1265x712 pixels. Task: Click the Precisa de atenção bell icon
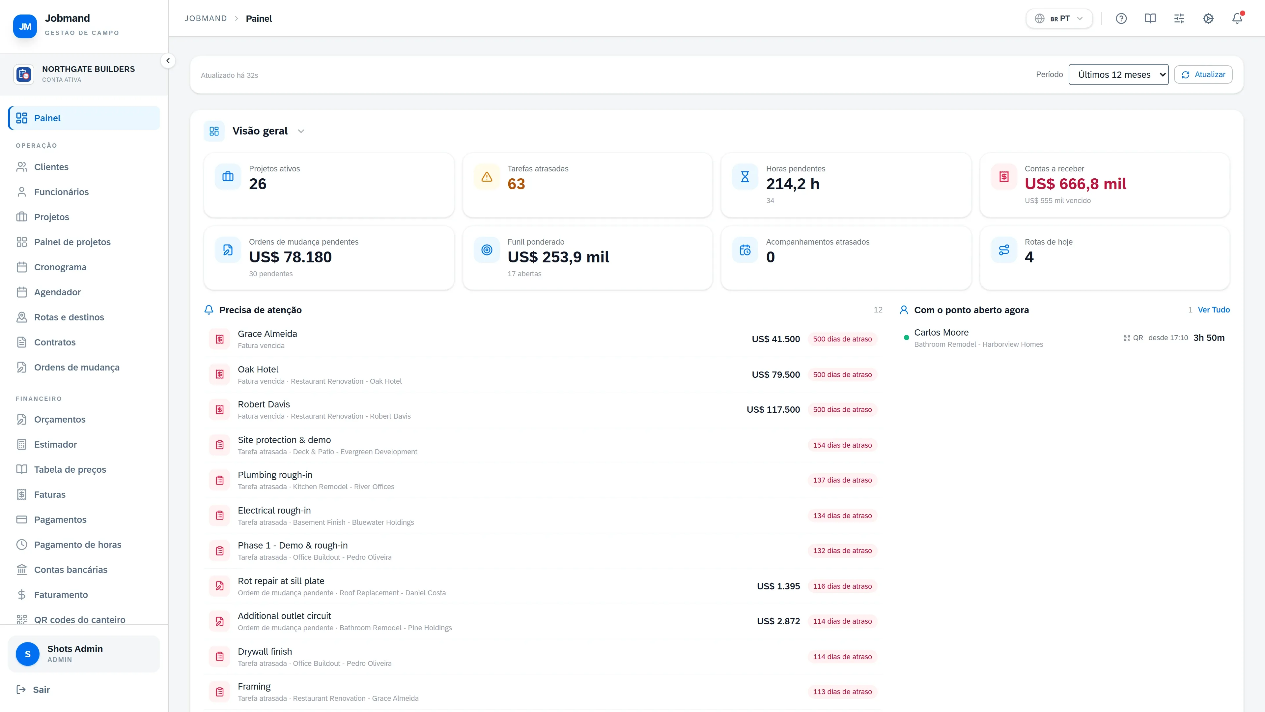point(209,310)
